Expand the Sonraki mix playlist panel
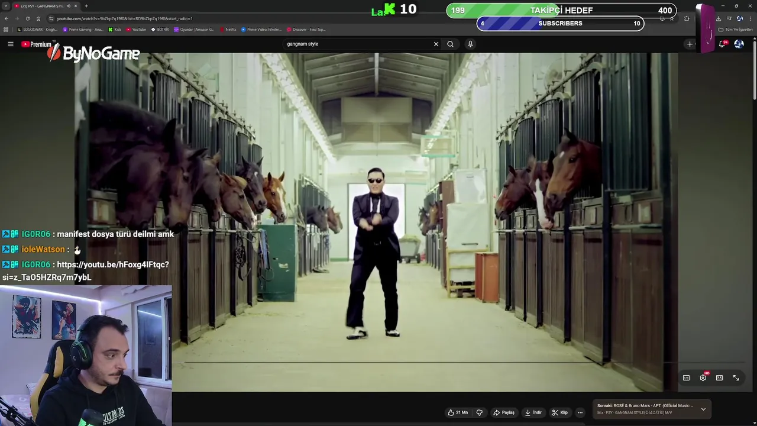The image size is (757, 426). coord(703,409)
